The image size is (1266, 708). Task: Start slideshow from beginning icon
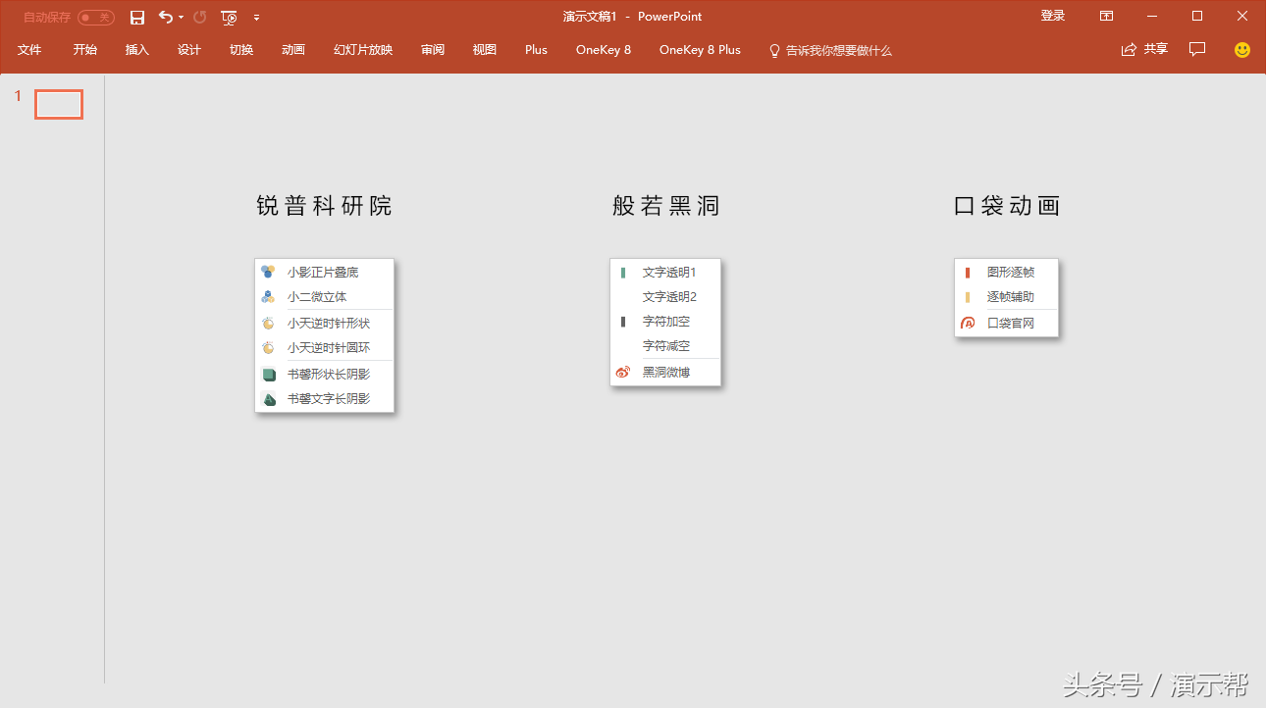point(229,17)
